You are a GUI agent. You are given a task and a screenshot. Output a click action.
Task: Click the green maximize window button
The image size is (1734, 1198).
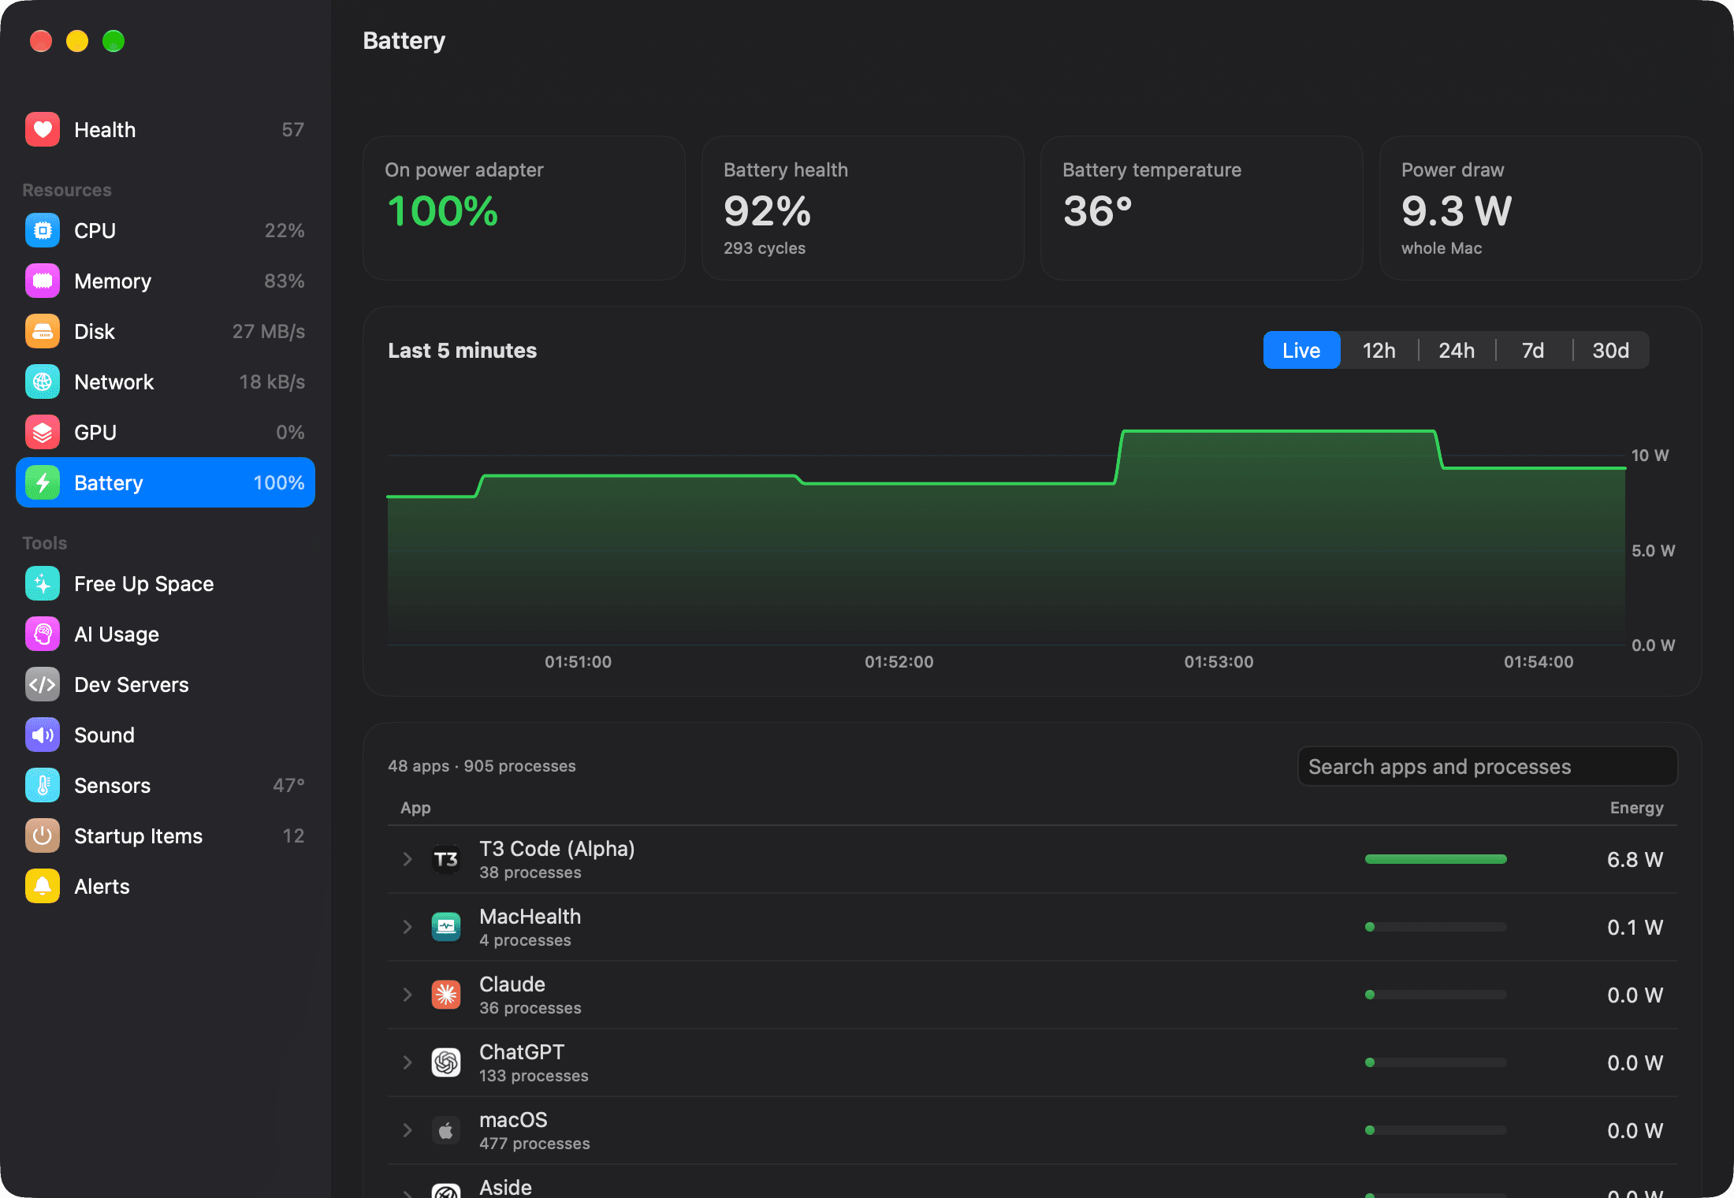(x=113, y=41)
